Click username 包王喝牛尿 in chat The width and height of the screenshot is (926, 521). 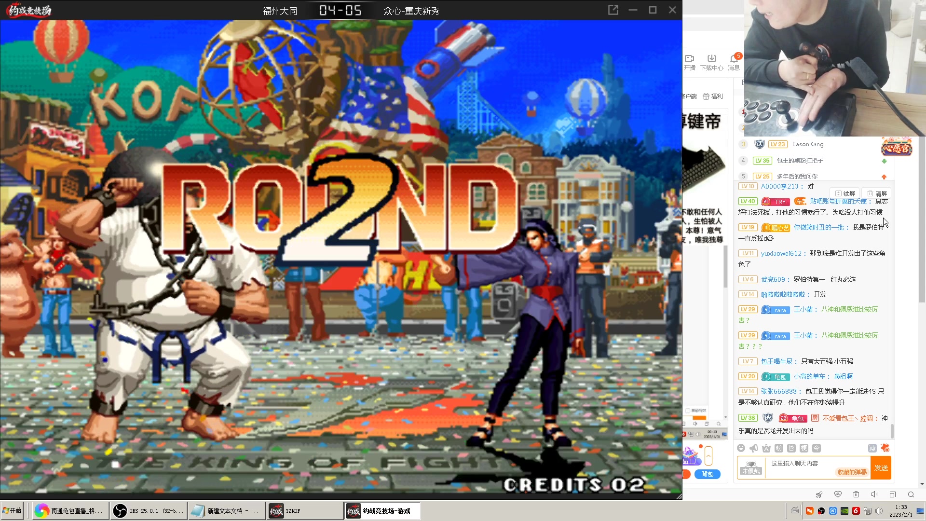coord(776,361)
